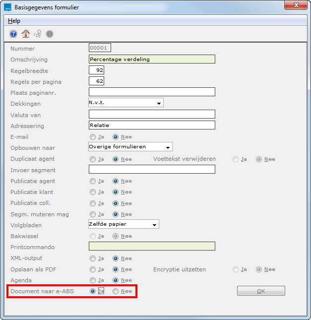Select Ja for Bakwissel
This screenshot has height=320, width=311.
tap(93, 236)
